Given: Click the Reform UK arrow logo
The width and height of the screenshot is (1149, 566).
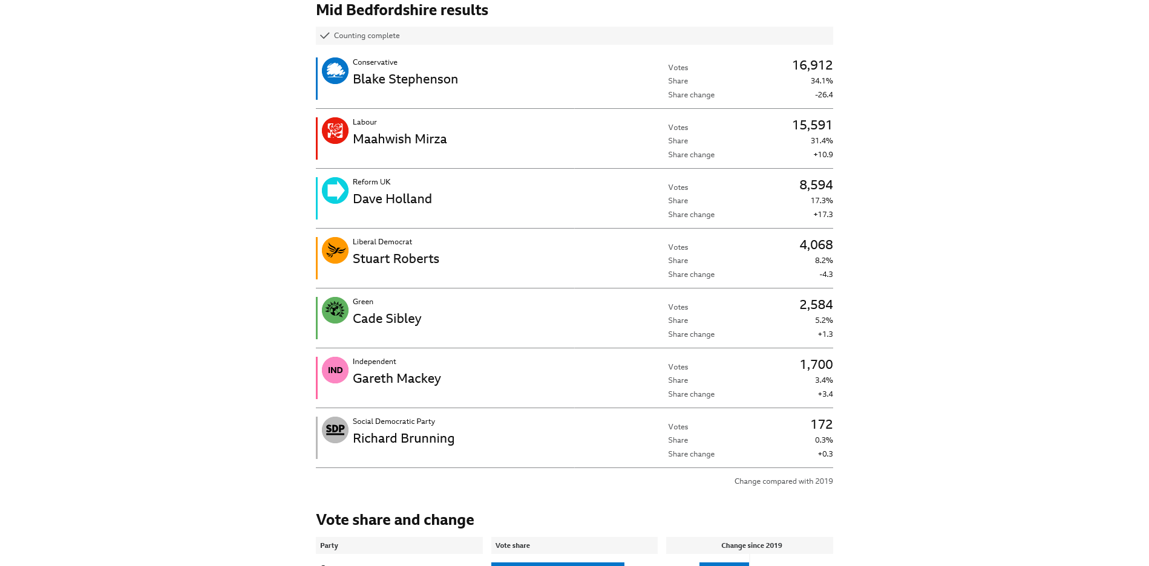Looking at the screenshot, I should pos(335,190).
